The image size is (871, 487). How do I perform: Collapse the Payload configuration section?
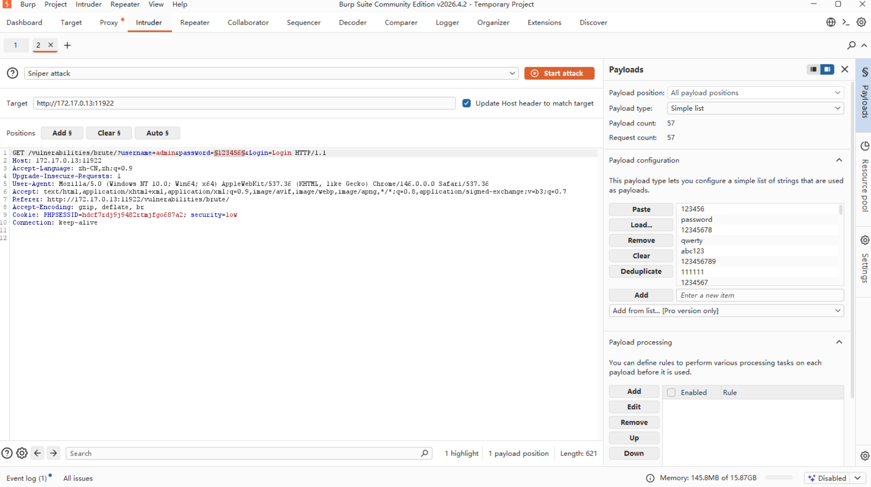pyautogui.click(x=839, y=160)
